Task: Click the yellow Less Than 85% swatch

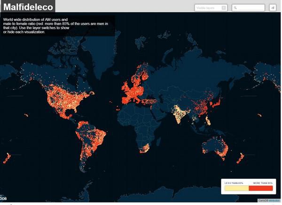Action: pyautogui.click(x=236, y=188)
